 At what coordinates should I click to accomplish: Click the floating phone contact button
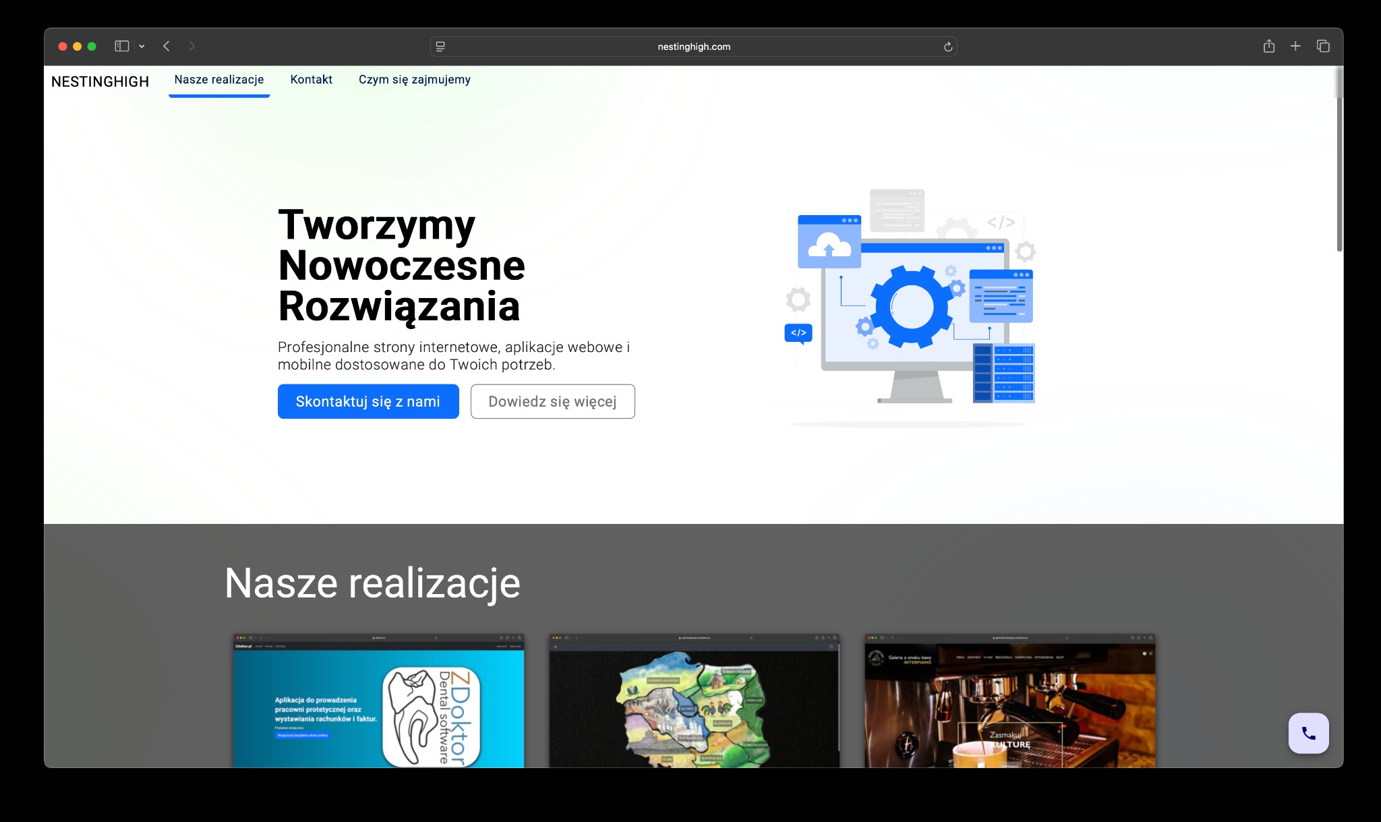coord(1308,733)
